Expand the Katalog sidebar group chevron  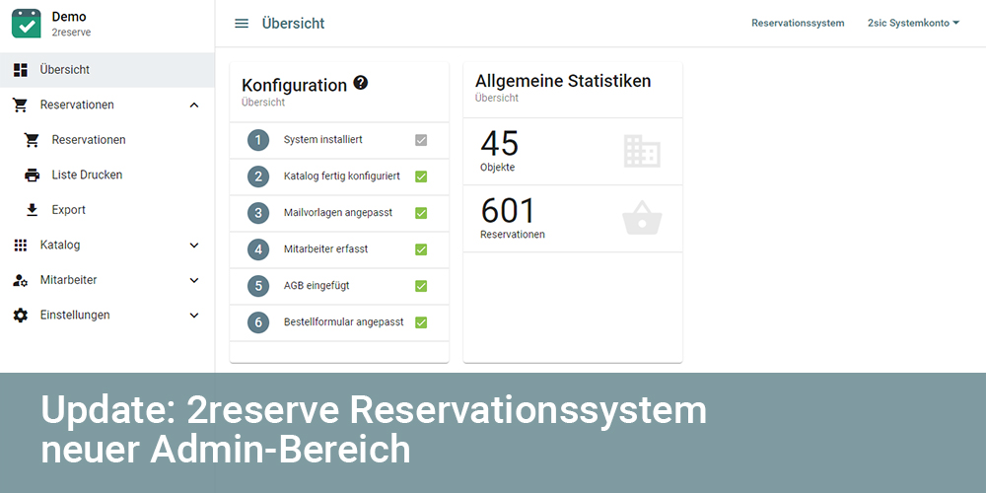(194, 246)
